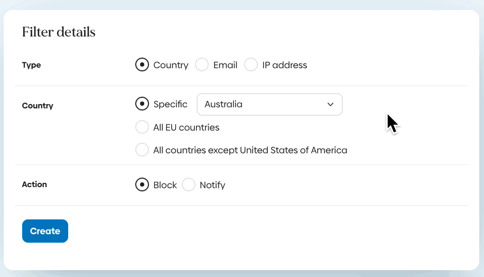
Task: Select the Email type radio button
Action: tap(202, 65)
